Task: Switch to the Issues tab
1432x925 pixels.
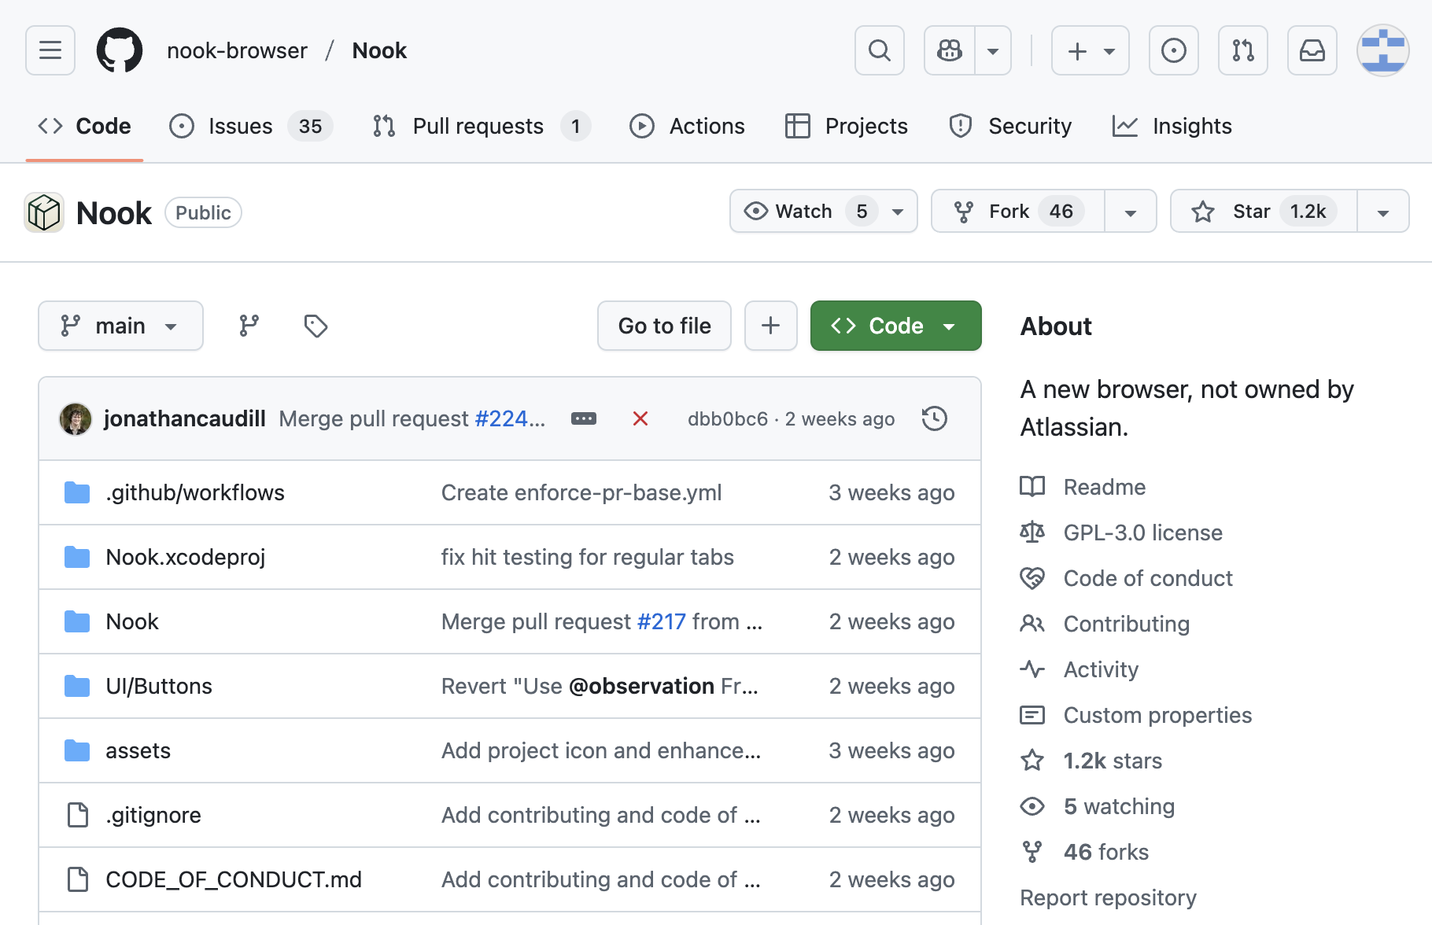Action: [x=240, y=126]
